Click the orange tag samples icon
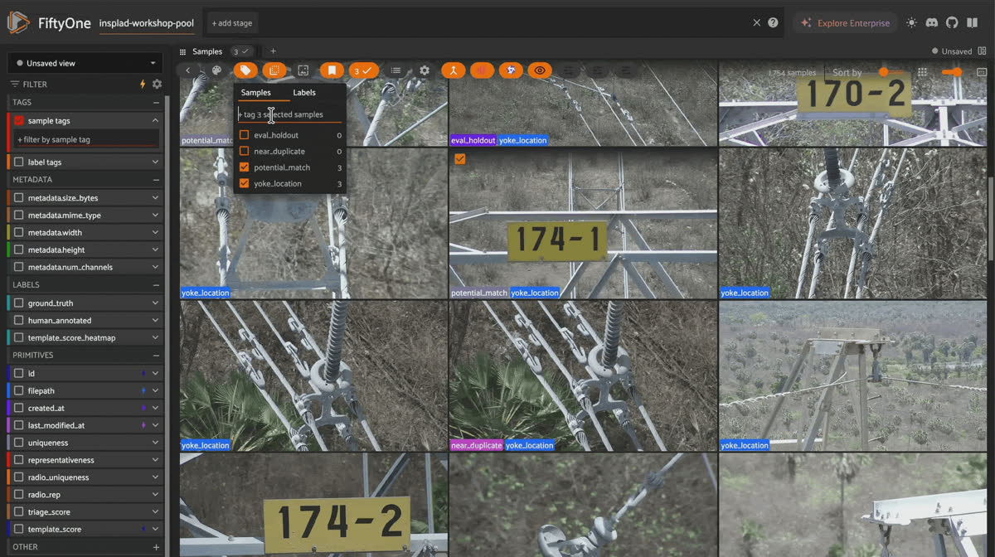Screen dimensions: 995x557 point(245,70)
